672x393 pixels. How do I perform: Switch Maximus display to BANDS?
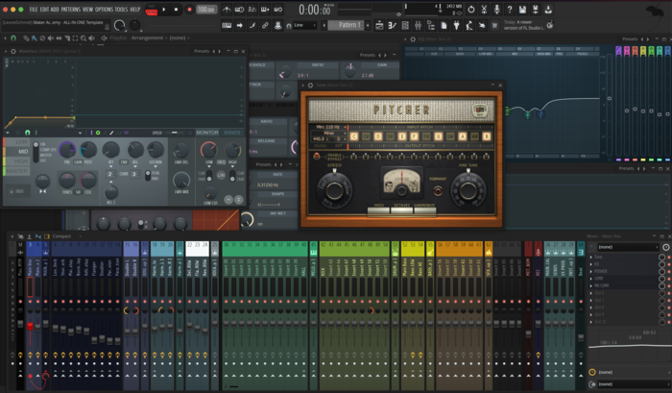point(232,133)
